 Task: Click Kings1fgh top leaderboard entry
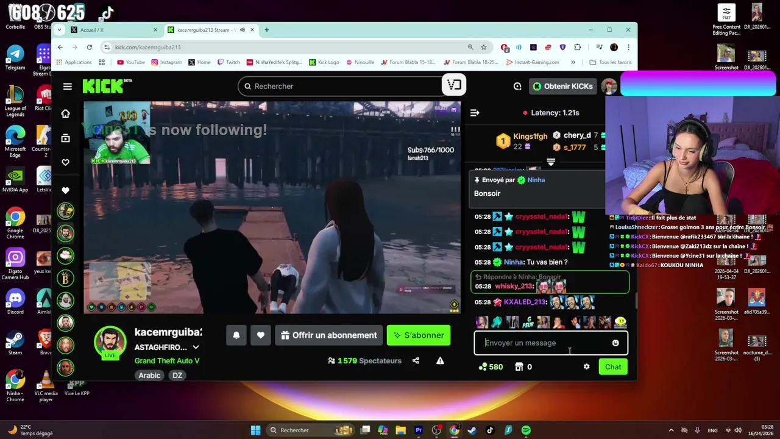522,141
